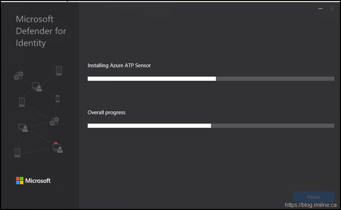Click the gears icon below the smartphone
This screenshot has width=341, height=210.
[54, 121]
